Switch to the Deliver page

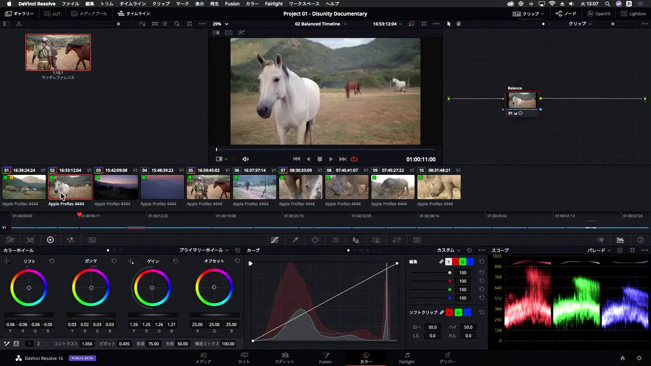[447, 358]
